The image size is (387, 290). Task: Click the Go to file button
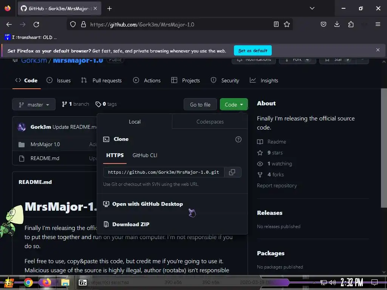(x=200, y=104)
